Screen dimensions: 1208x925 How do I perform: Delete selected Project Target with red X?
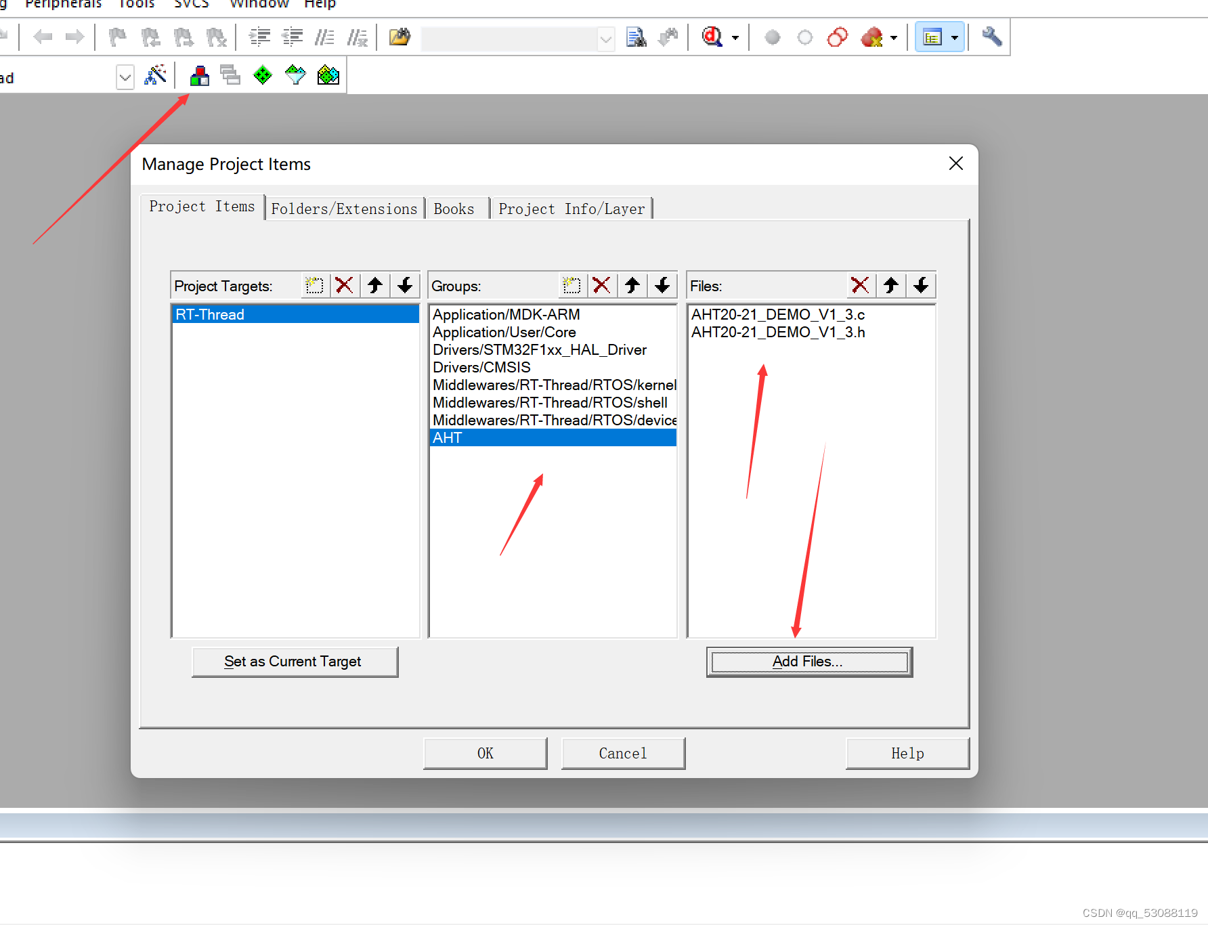(x=345, y=285)
